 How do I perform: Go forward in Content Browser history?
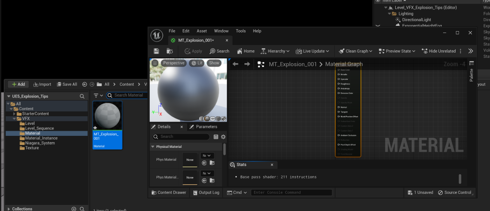click(92, 84)
